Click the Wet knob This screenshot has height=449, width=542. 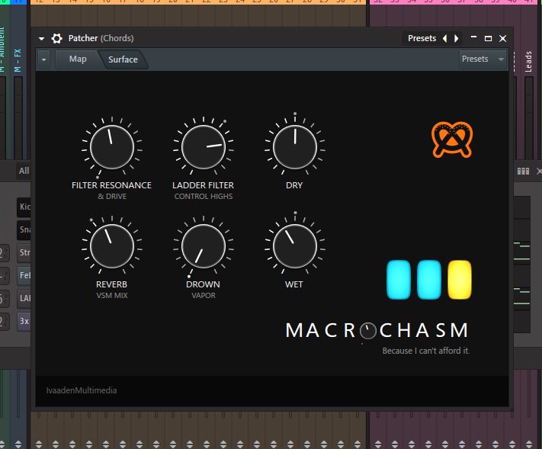[295, 246]
